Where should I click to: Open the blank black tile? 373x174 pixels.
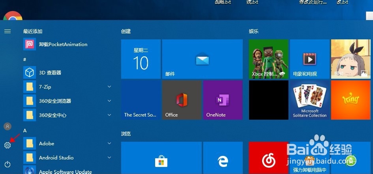268,100
